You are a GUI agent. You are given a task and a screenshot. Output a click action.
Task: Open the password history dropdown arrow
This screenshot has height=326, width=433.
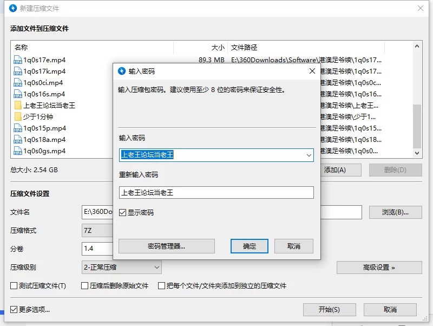coord(309,155)
